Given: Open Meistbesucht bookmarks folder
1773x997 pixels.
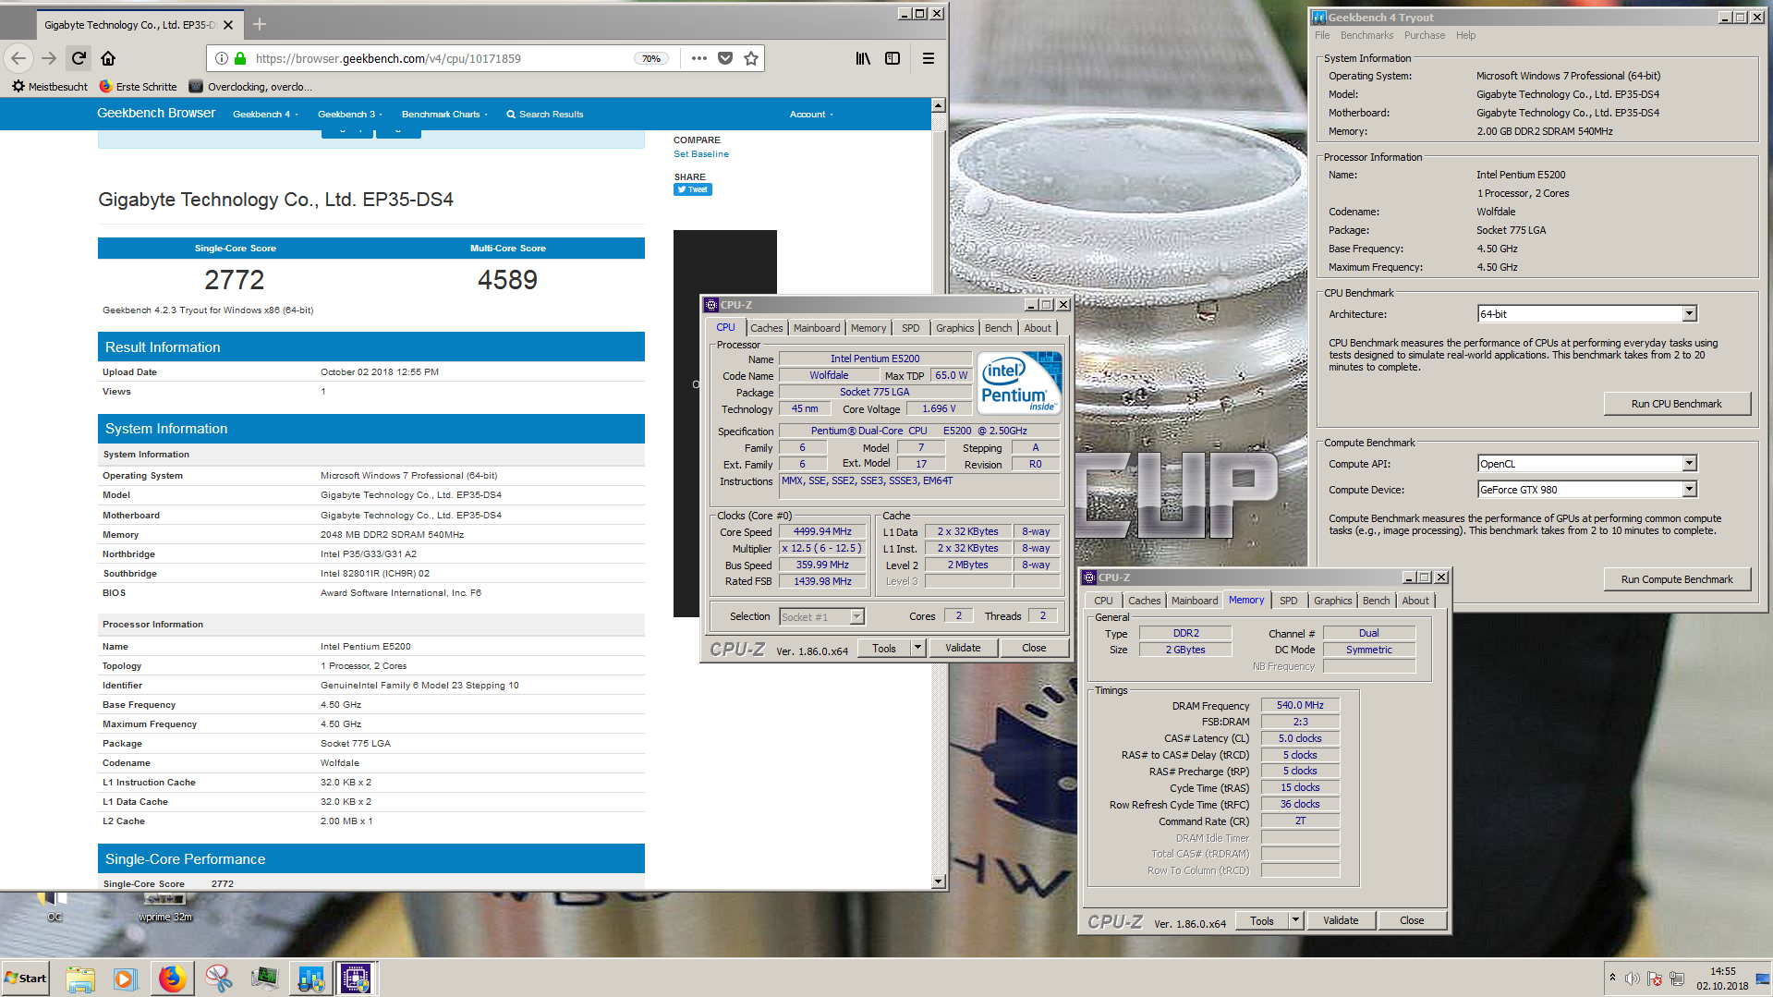Looking at the screenshot, I should pos(50,87).
